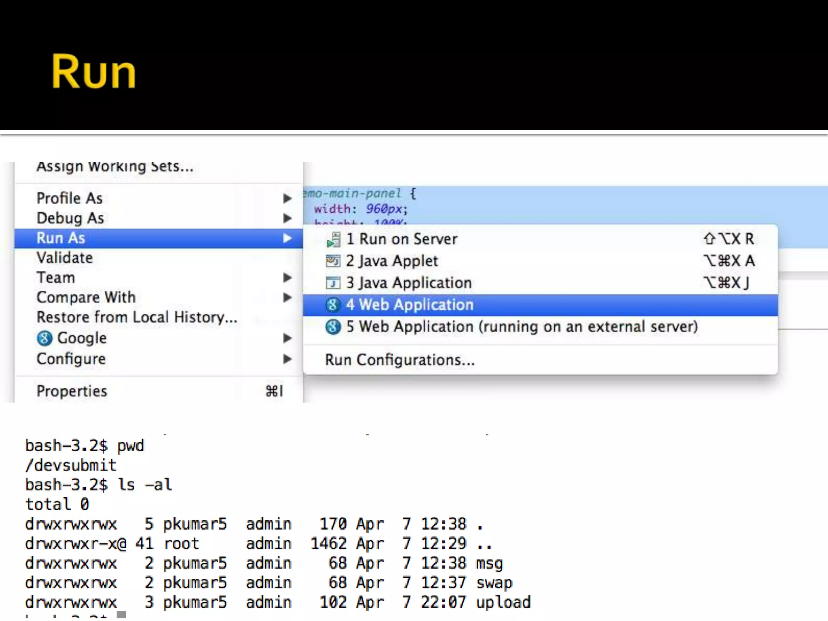The image size is (828, 621).
Task: Click the Java Application icon
Action: (x=333, y=283)
